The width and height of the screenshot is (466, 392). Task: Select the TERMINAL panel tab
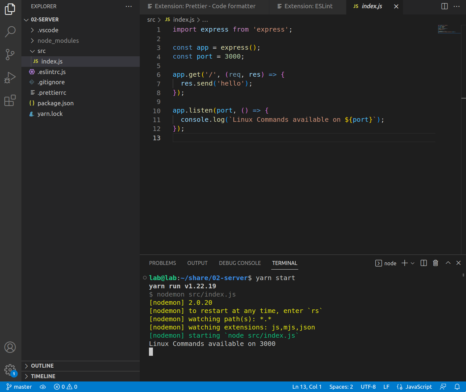(x=285, y=263)
